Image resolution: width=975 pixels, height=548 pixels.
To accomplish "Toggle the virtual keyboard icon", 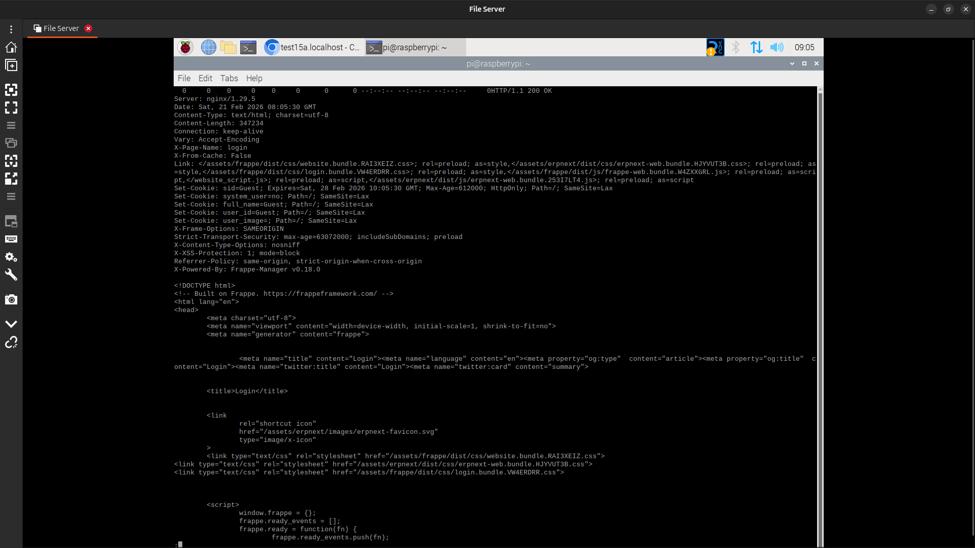I will (x=11, y=239).
